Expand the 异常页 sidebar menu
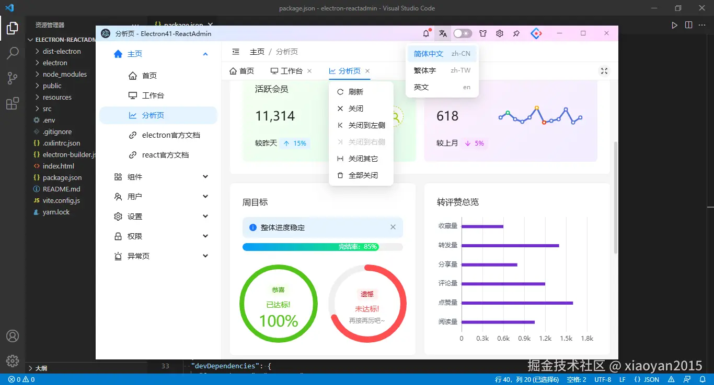 (x=158, y=256)
